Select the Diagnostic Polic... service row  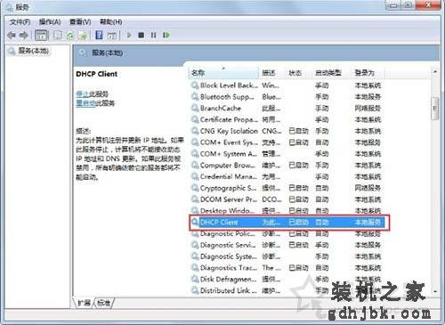pos(287,233)
